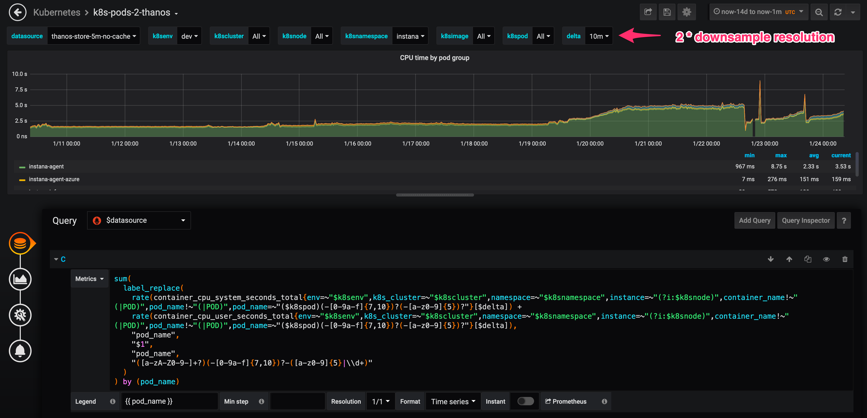The width and height of the screenshot is (867, 418).
Task: Open the Query Inspector
Action: pyautogui.click(x=806, y=220)
